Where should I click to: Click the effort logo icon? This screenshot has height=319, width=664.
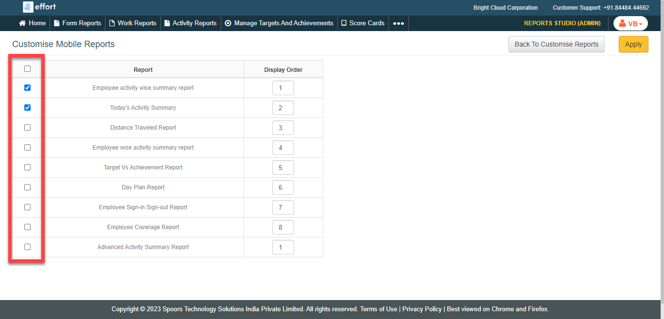[28, 7]
